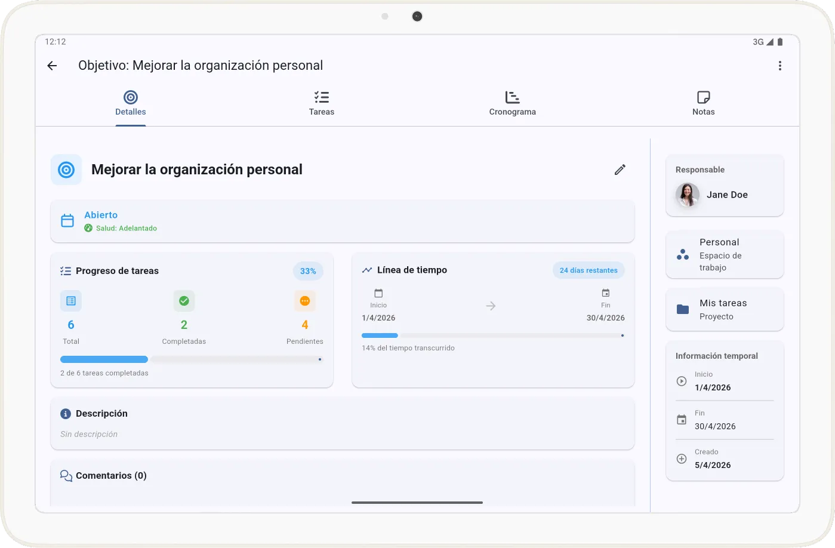835x548 pixels.
Task: Click the number 6 Total count
Action: click(71, 325)
